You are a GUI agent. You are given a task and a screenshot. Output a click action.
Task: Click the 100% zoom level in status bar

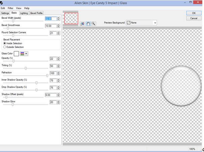coord(192,149)
